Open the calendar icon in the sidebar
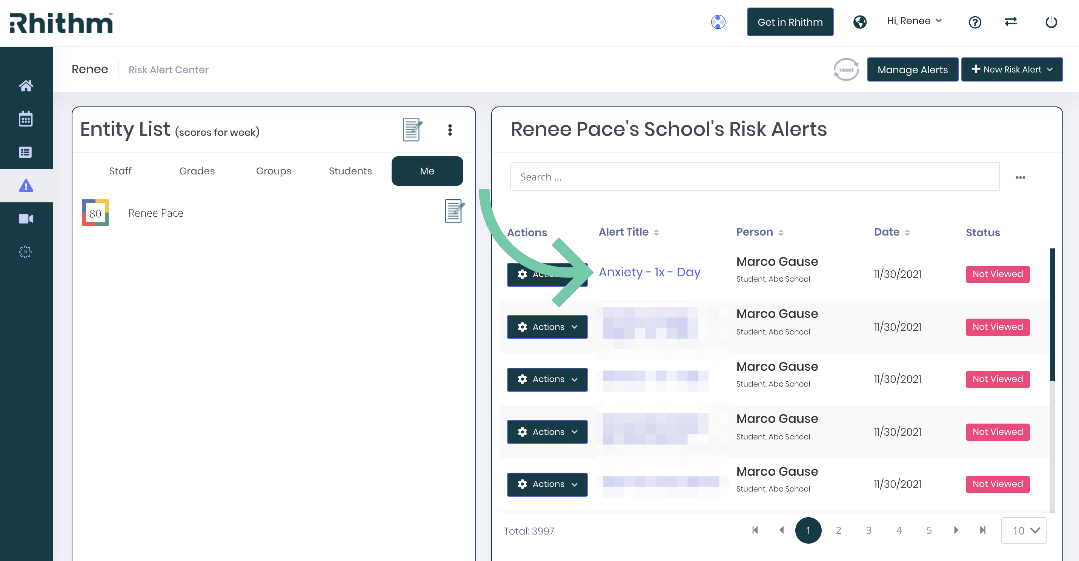 pos(26,119)
